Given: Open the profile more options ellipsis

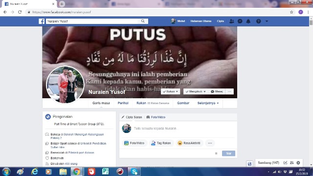Looking at the screenshot, I should tap(229, 91).
